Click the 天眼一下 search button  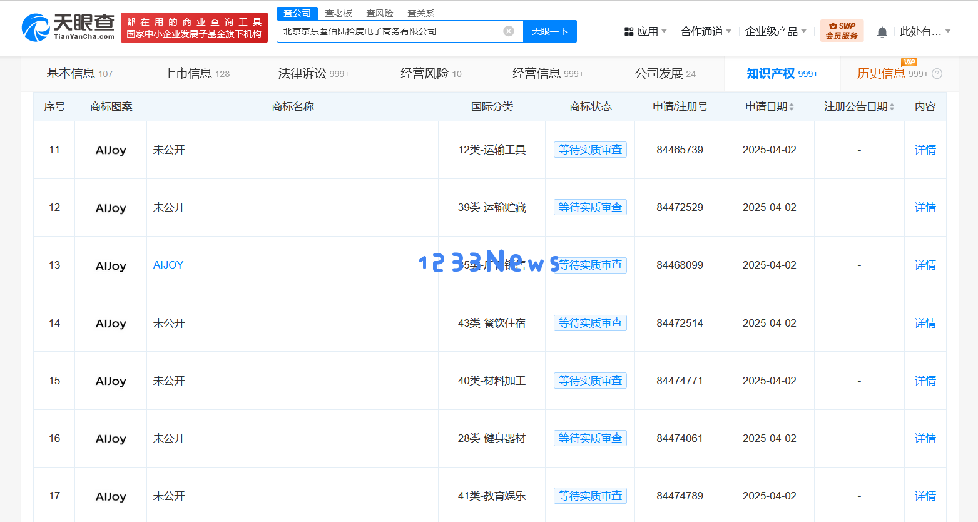coord(550,31)
